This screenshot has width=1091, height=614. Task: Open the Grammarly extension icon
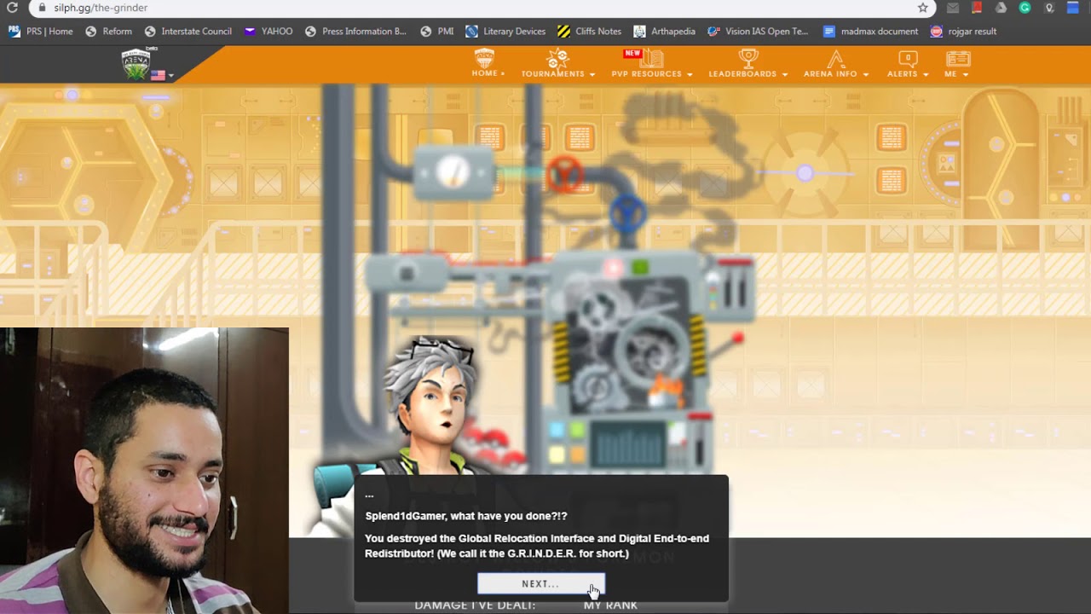tap(1025, 8)
